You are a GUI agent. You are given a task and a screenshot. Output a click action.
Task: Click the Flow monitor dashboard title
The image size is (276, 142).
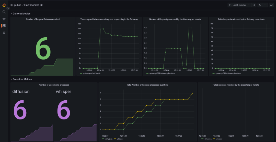coord(31,5)
